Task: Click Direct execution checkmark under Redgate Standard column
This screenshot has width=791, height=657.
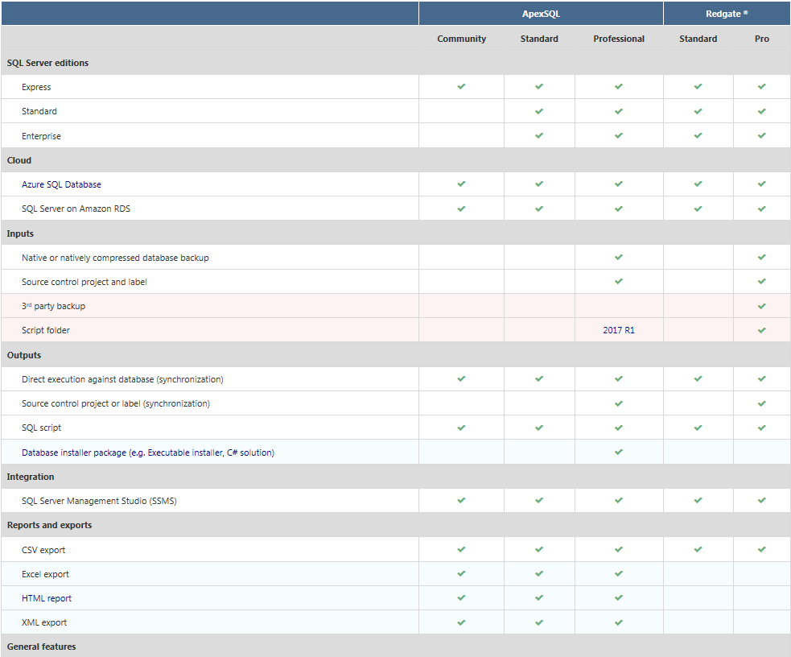Action: pos(698,378)
